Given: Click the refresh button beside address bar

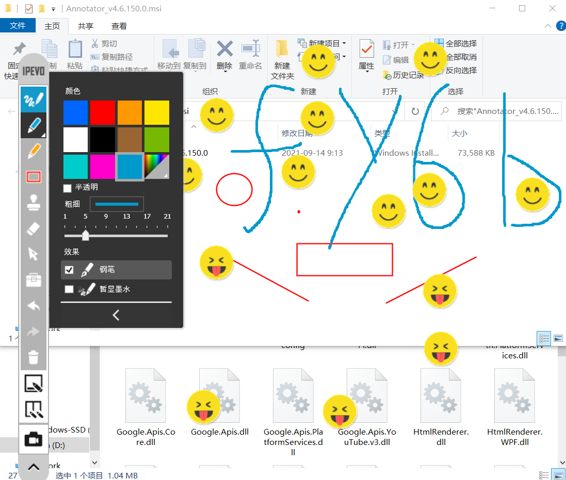Looking at the screenshot, I should point(415,111).
